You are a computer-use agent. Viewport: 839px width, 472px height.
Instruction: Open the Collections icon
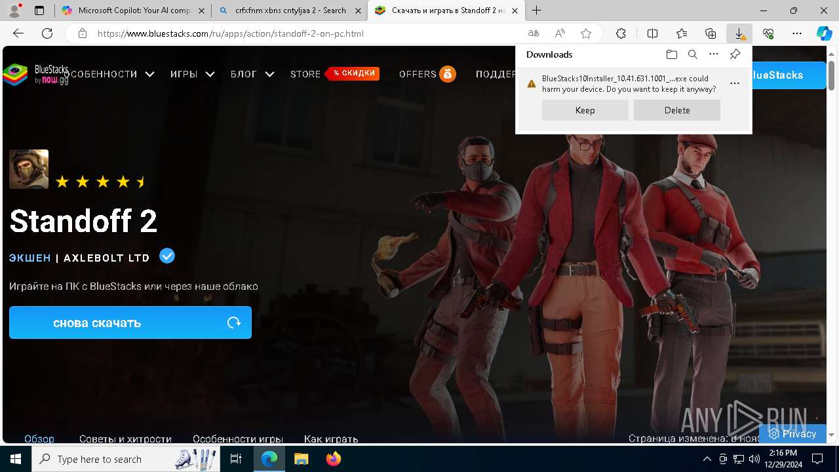click(x=711, y=33)
